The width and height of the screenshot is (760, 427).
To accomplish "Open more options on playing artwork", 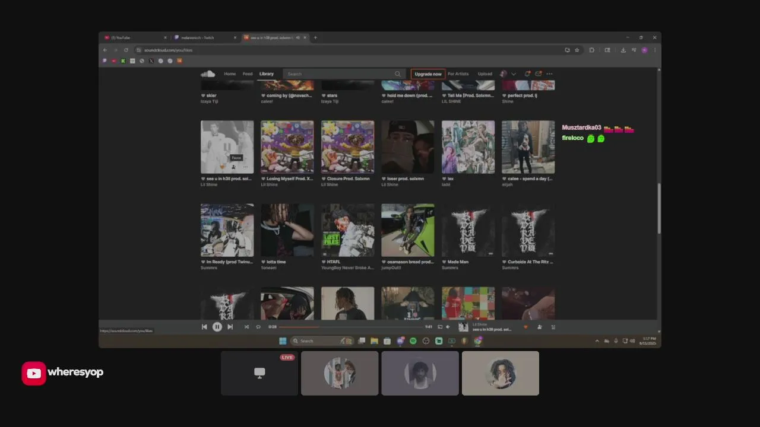I will point(245,167).
